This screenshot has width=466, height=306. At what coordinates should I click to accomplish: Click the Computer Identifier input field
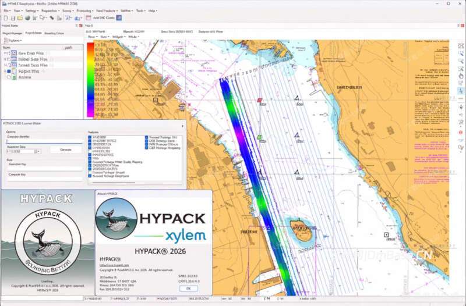pos(44,141)
